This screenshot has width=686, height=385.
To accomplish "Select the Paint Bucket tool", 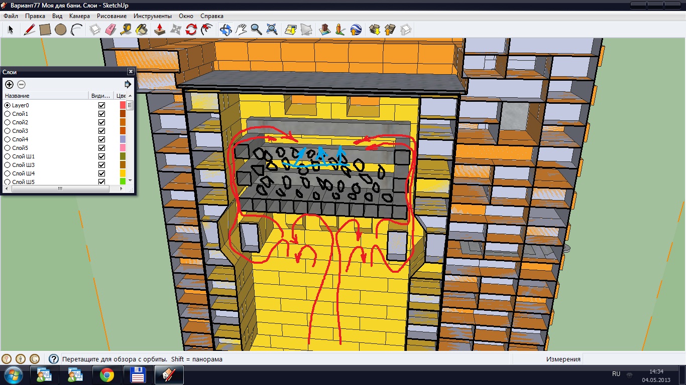I will pos(142,30).
